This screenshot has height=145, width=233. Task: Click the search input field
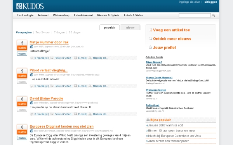click(195, 15)
